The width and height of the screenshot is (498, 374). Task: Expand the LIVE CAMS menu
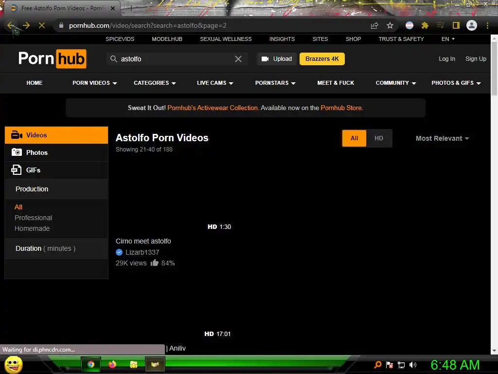tap(215, 83)
